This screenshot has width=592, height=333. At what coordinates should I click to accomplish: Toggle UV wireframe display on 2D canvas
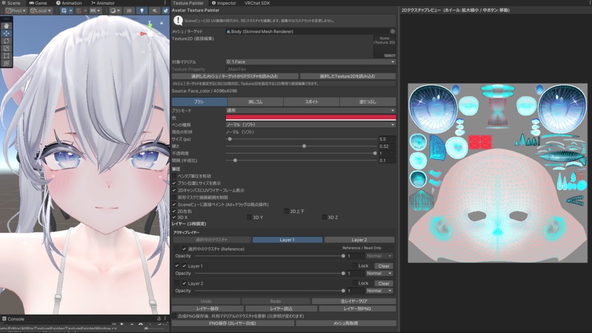[x=174, y=190]
